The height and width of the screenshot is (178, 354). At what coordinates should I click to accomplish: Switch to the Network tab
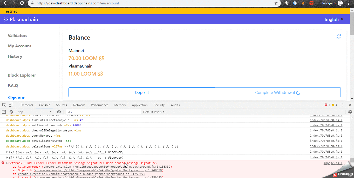pyautogui.click(x=79, y=105)
